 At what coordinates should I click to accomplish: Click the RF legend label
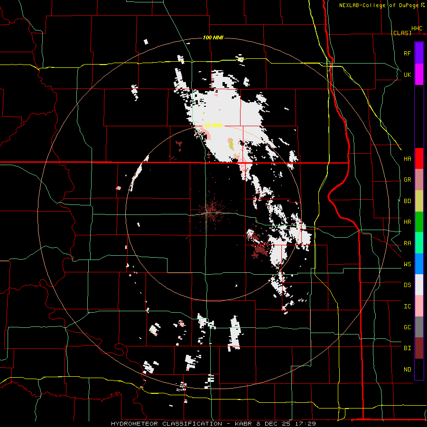click(x=407, y=53)
